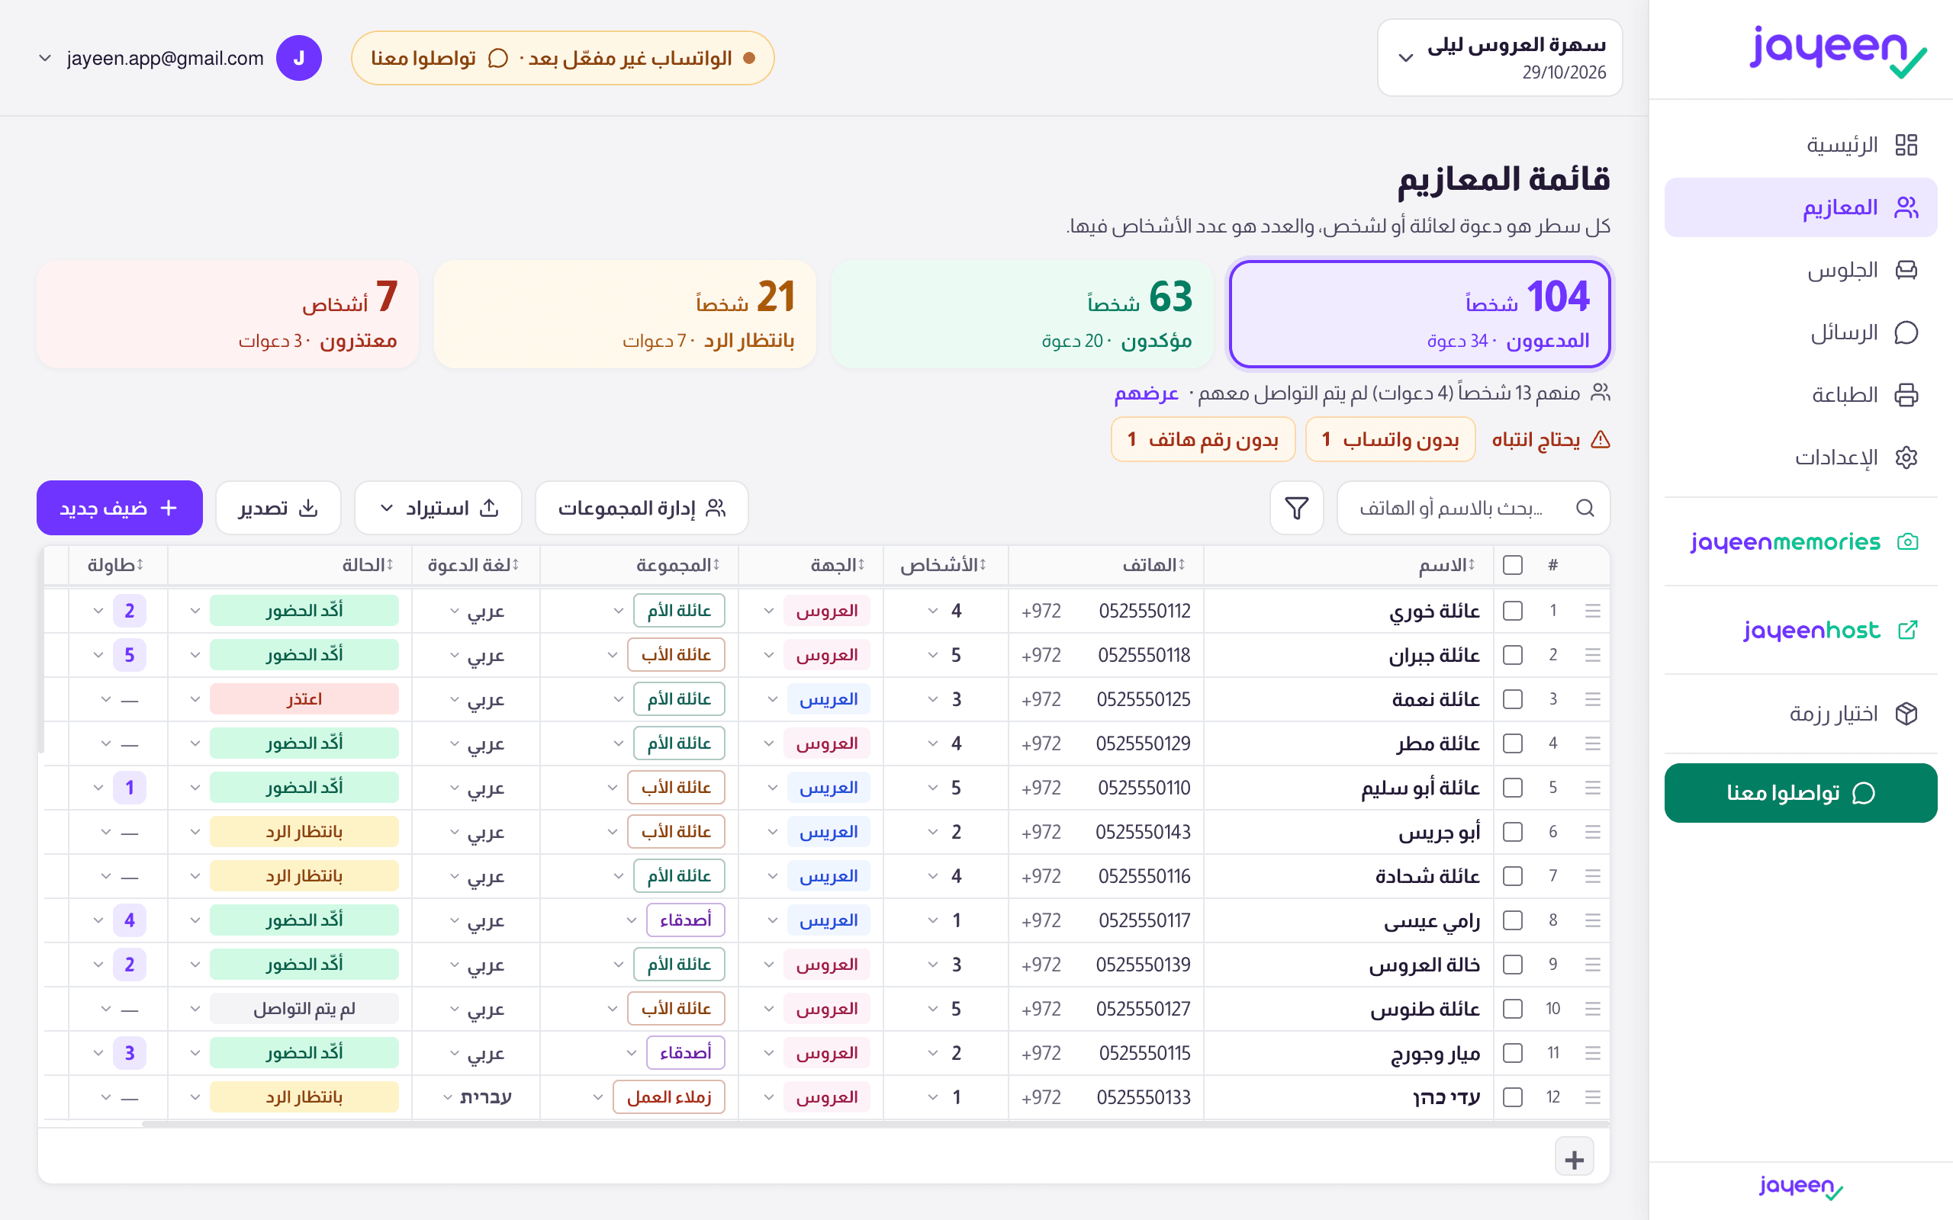Click green تواصلوا معنا sidebar button
Image resolution: width=1953 pixels, height=1220 pixels.
tap(1800, 793)
